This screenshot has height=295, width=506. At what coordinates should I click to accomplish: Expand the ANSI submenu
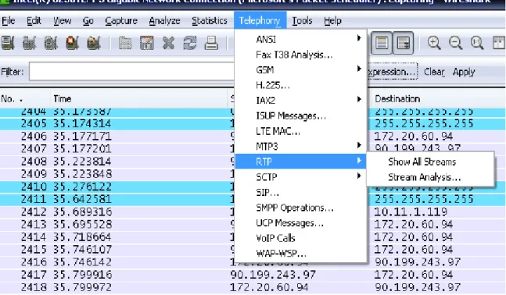(301, 39)
